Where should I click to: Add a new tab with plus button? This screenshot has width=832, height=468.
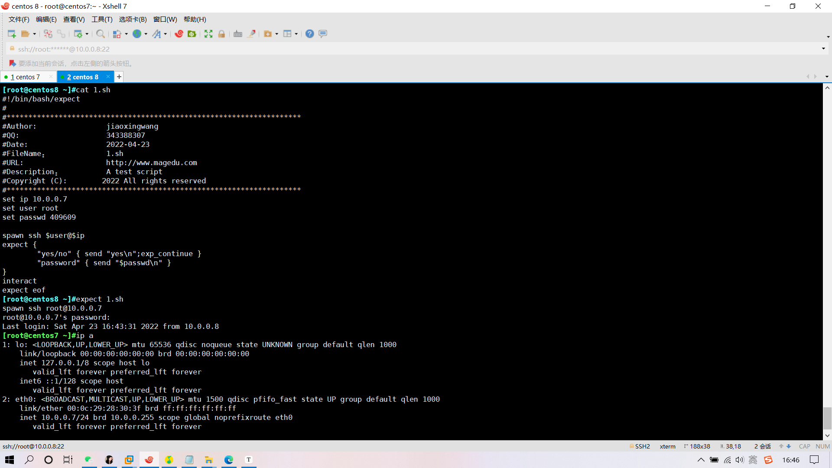119,77
